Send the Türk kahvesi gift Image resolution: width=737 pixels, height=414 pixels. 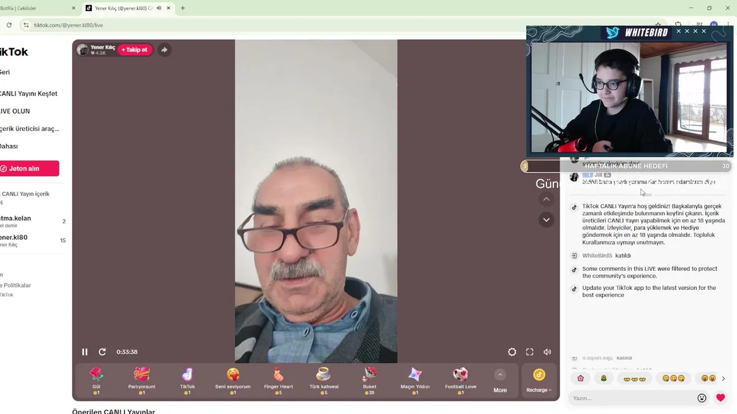(324, 381)
